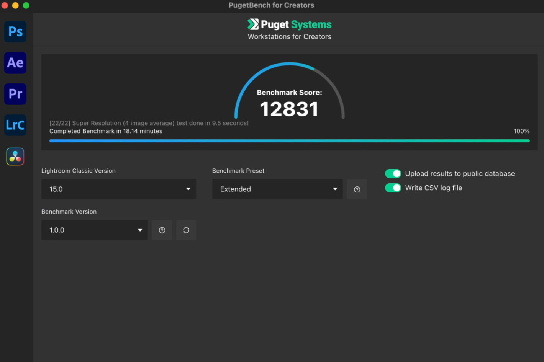
Task: Click the 'Benchmark Preset' label
Action: [238, 171]
